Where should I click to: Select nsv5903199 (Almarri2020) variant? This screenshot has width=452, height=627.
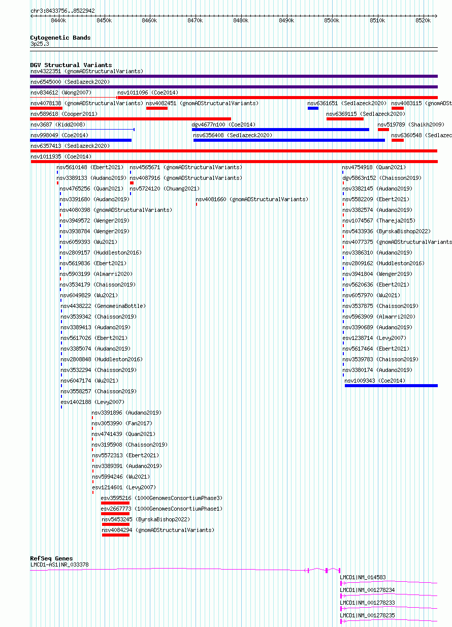[x=96, y=274]
